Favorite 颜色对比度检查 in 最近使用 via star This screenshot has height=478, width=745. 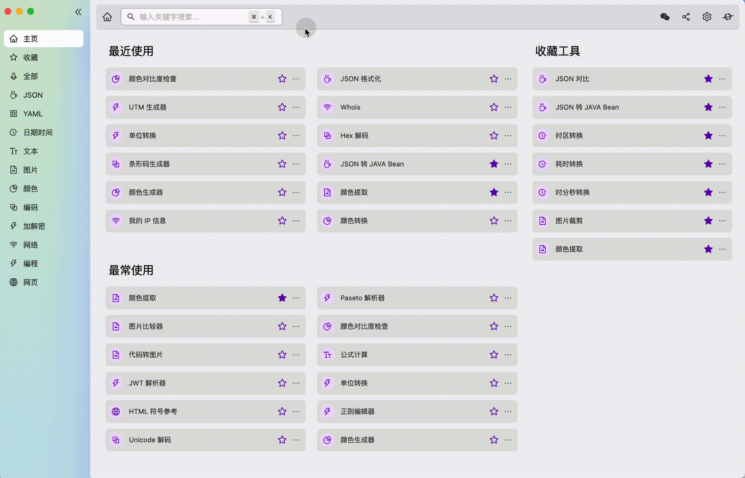point(282,79)
